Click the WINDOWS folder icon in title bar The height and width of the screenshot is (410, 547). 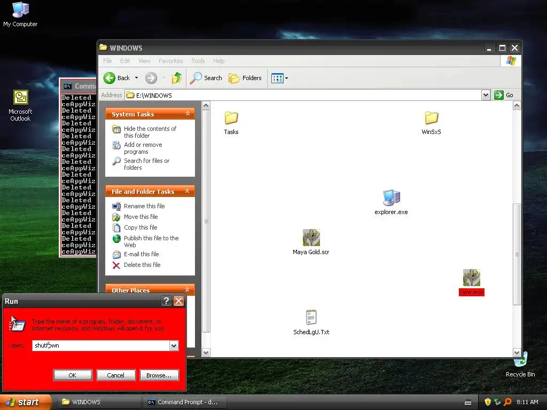click(103, 47)
